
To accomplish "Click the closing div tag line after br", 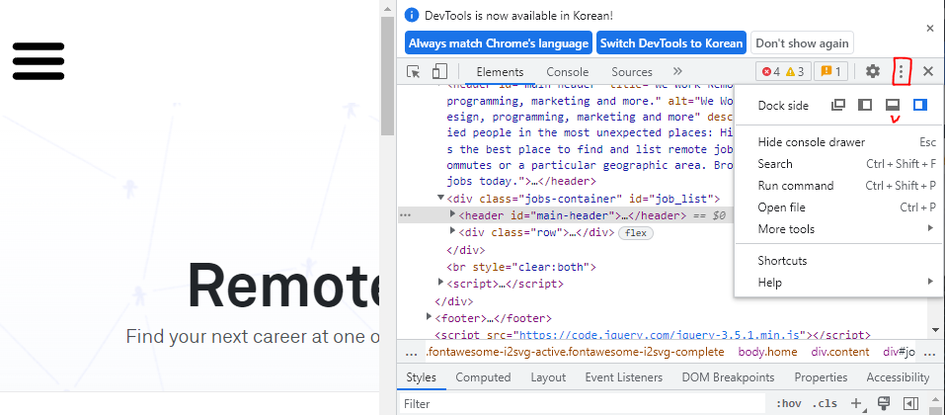I will click(454, 301).
